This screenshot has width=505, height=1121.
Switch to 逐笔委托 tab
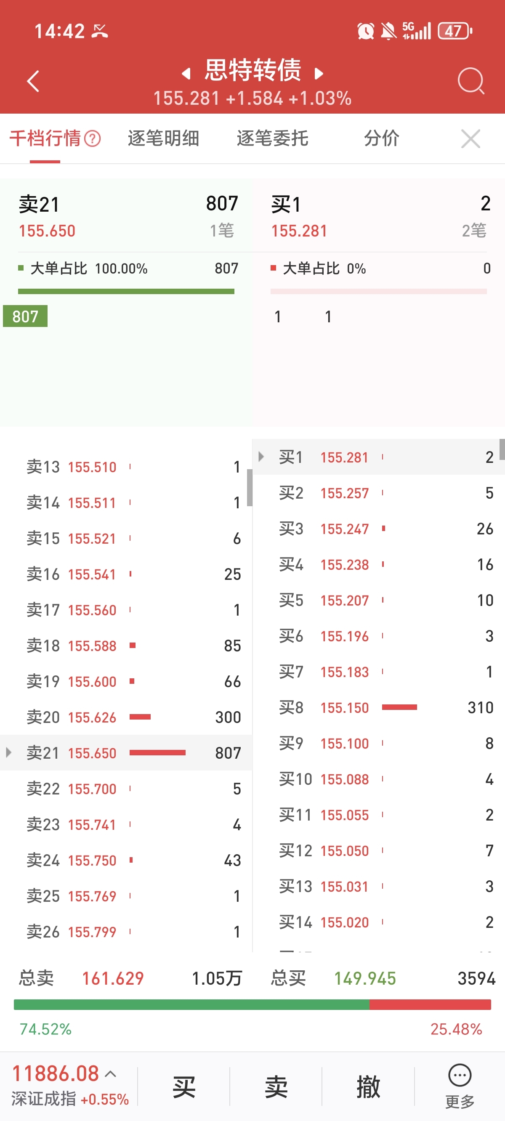pos(273,139)
